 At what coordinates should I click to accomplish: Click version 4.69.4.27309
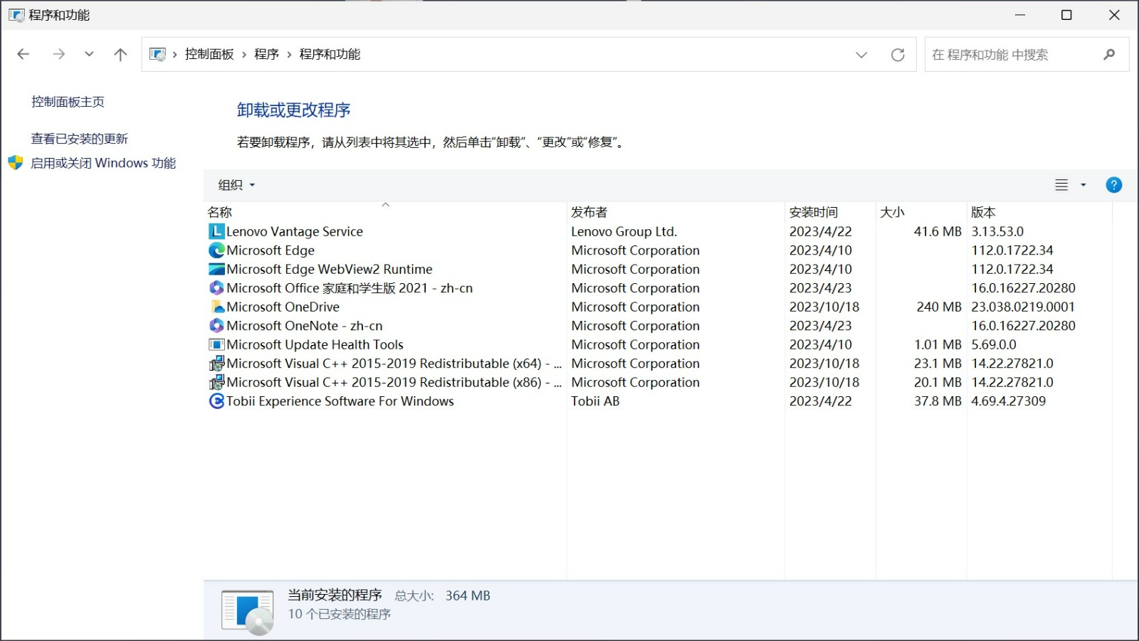(x=1009, y=401)
